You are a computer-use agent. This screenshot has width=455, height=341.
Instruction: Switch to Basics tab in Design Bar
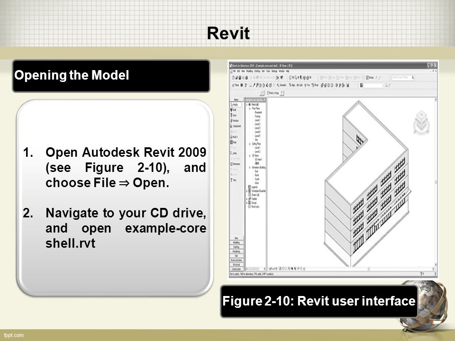click(x=236, y=100)
